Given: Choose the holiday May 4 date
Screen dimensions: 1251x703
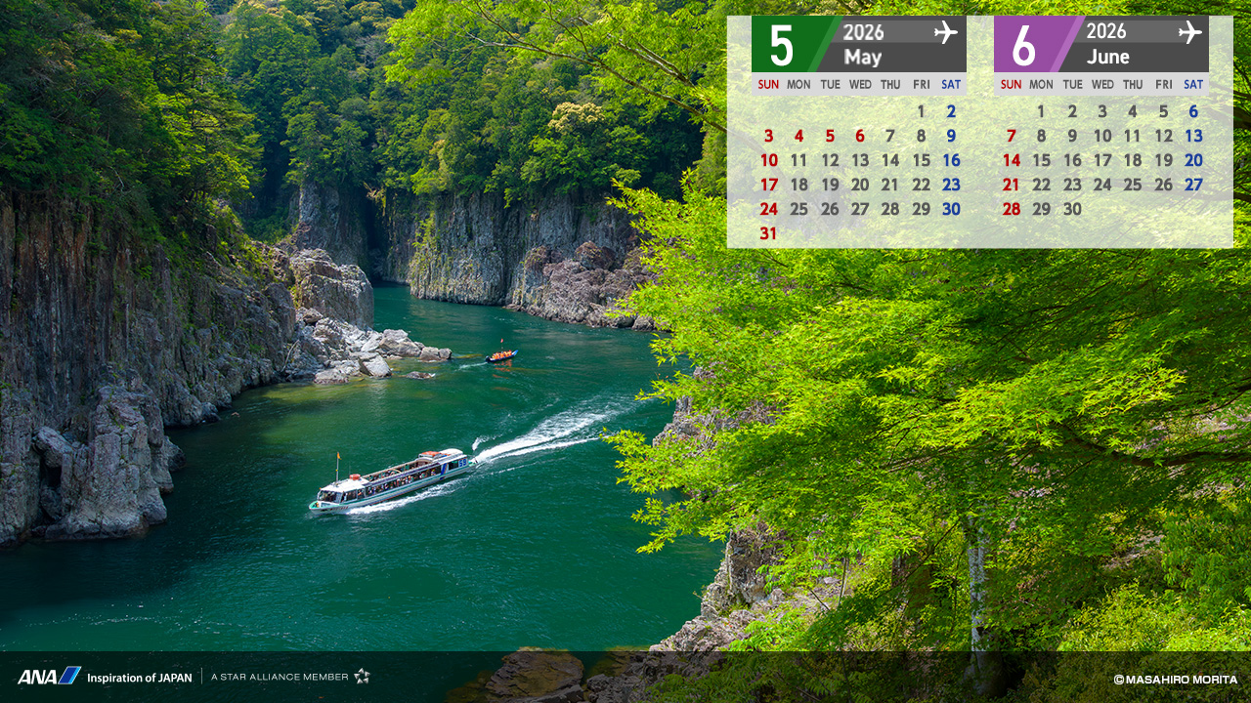Looking at the screenshot, I should [x=798, y=136].
